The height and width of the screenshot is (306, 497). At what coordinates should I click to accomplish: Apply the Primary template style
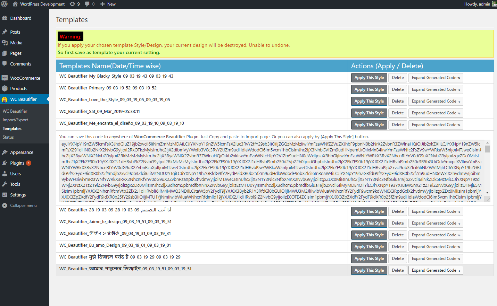point(369,89)
